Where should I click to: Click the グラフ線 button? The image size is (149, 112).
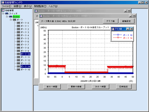click(111, 21)
